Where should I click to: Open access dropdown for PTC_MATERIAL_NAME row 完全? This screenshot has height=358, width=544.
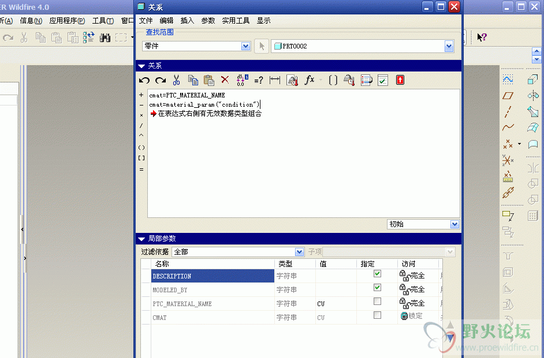(412, 303)
